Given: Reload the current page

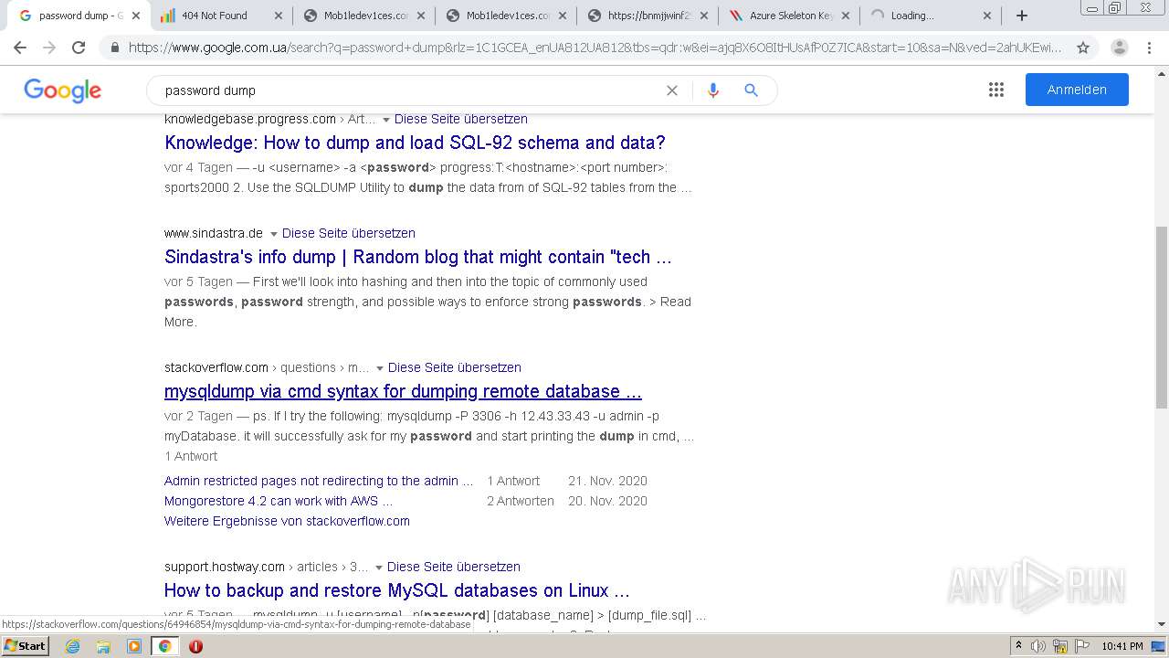Looking at the screenshot, I should tap(79, 48).
